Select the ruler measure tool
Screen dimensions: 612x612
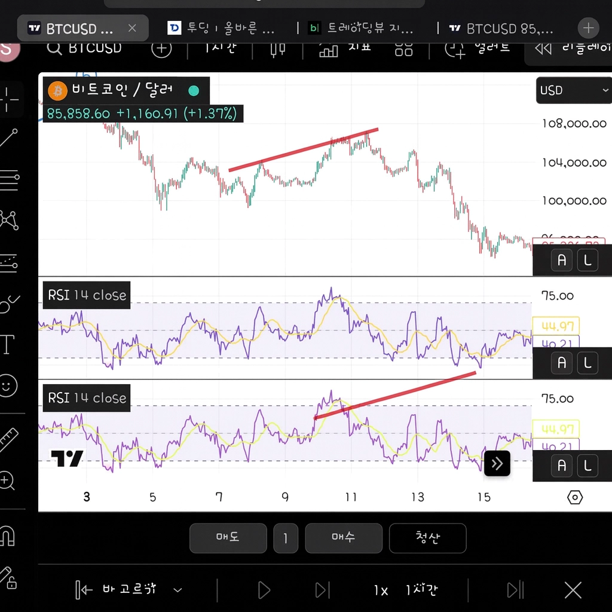8,439
